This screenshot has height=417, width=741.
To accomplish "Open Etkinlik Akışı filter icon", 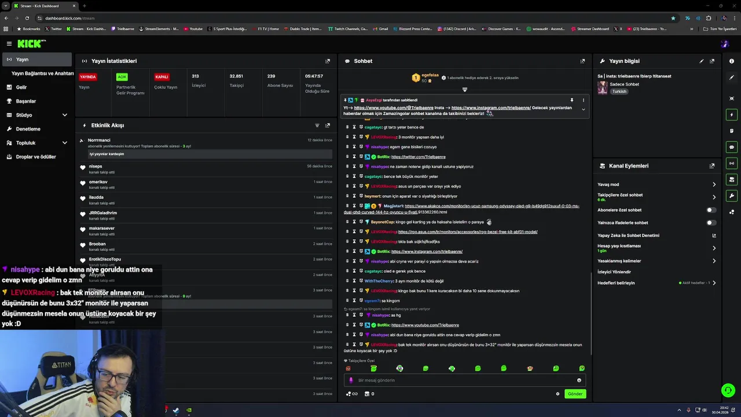I will pos(317,125).
